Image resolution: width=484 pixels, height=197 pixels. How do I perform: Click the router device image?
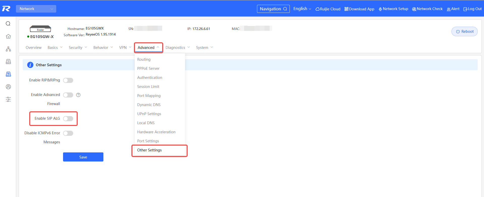(x=40, y=29)
